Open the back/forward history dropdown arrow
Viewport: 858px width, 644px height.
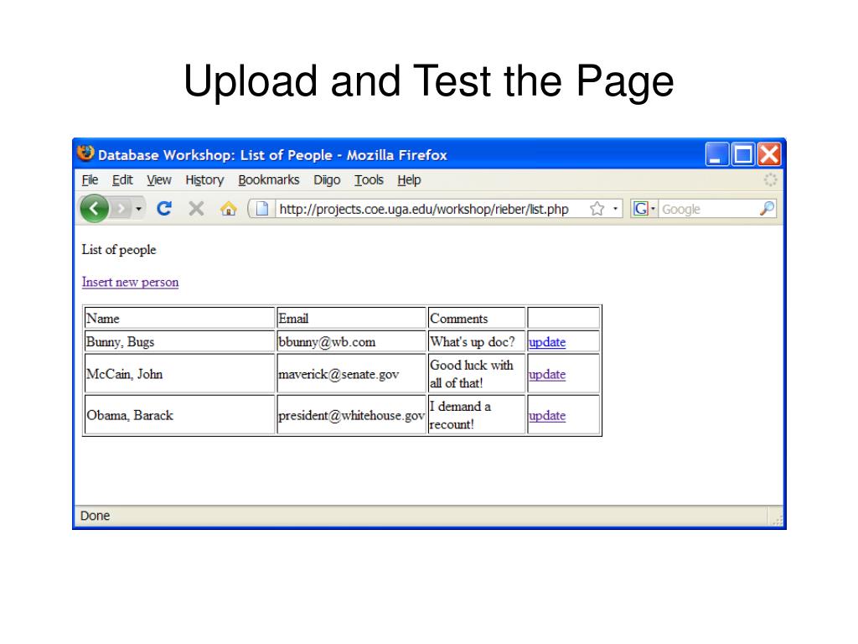[138, 209]
